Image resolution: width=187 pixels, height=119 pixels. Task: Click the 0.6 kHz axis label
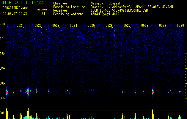3,113
